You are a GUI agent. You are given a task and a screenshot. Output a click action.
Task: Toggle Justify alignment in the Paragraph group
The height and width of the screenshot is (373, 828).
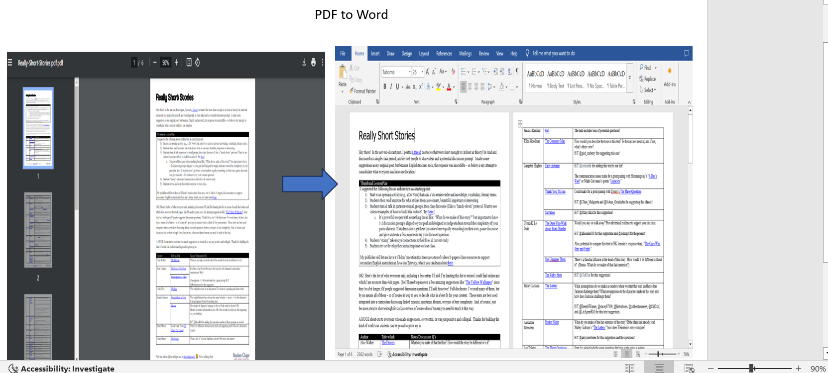click(x=482, y=87)
